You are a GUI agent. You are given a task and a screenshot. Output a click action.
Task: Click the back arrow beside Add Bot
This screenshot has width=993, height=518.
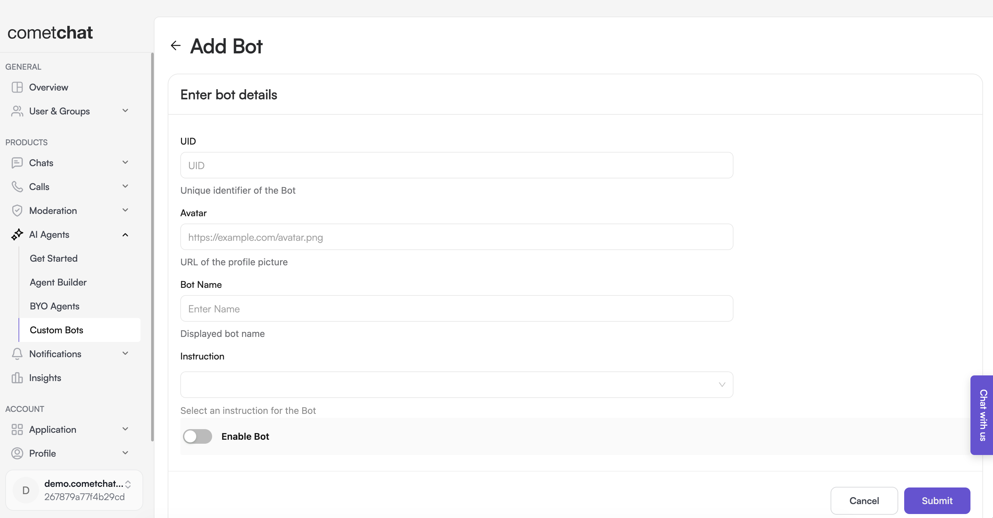tap(175, 45)
